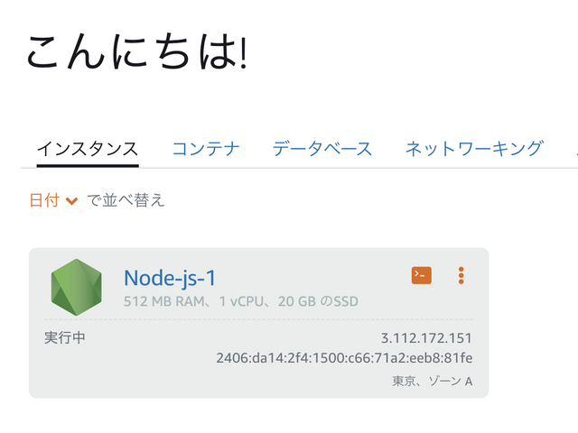Click the 512 MB RAM spec line
578x433 pixels.
[x=241, y=301]
